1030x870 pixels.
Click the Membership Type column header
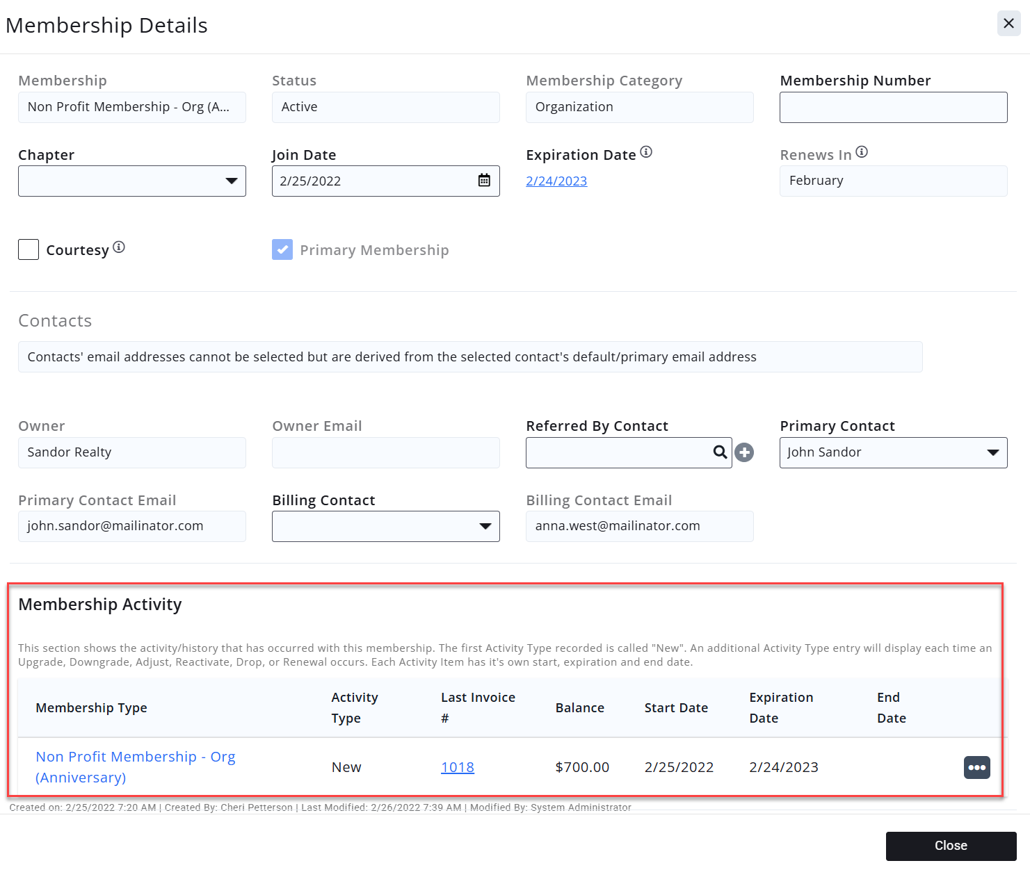91,707
